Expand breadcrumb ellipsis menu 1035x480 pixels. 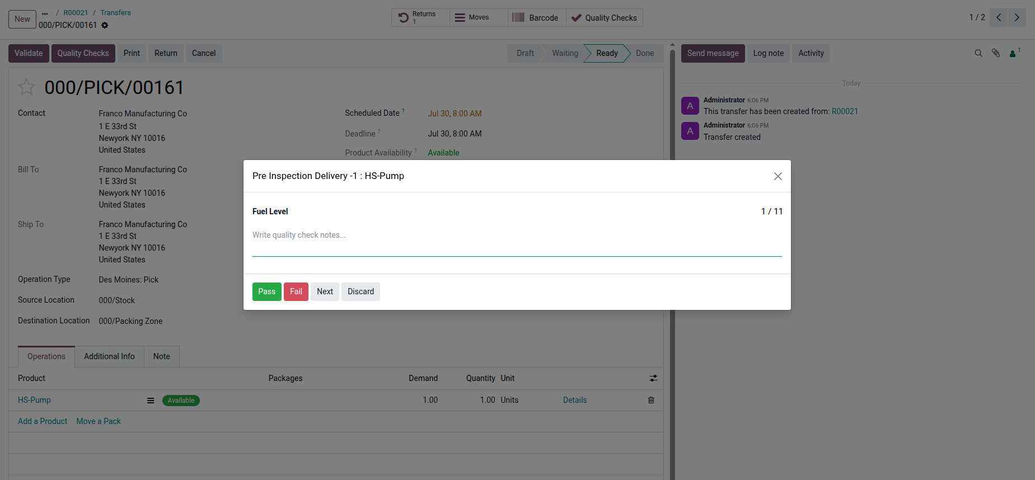pos(45,13)
